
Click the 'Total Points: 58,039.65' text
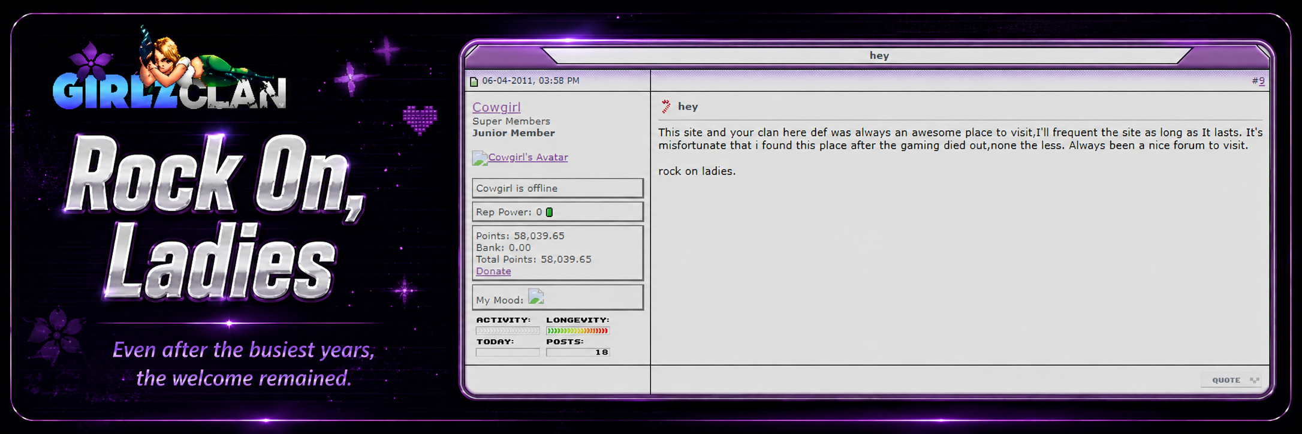pyautogui.click(x=534, y=259)
